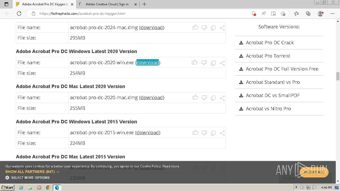340x191 pixels.
Task: Thumbs down the acrobat-pro-dc-2015-win.exe row
Action: [204, 132]
